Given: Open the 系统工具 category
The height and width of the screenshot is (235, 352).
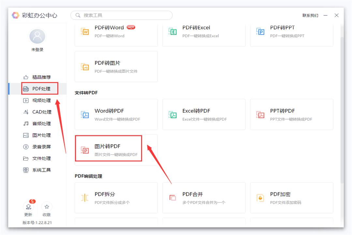Looking at the screenshot, I should coord(37,170).
